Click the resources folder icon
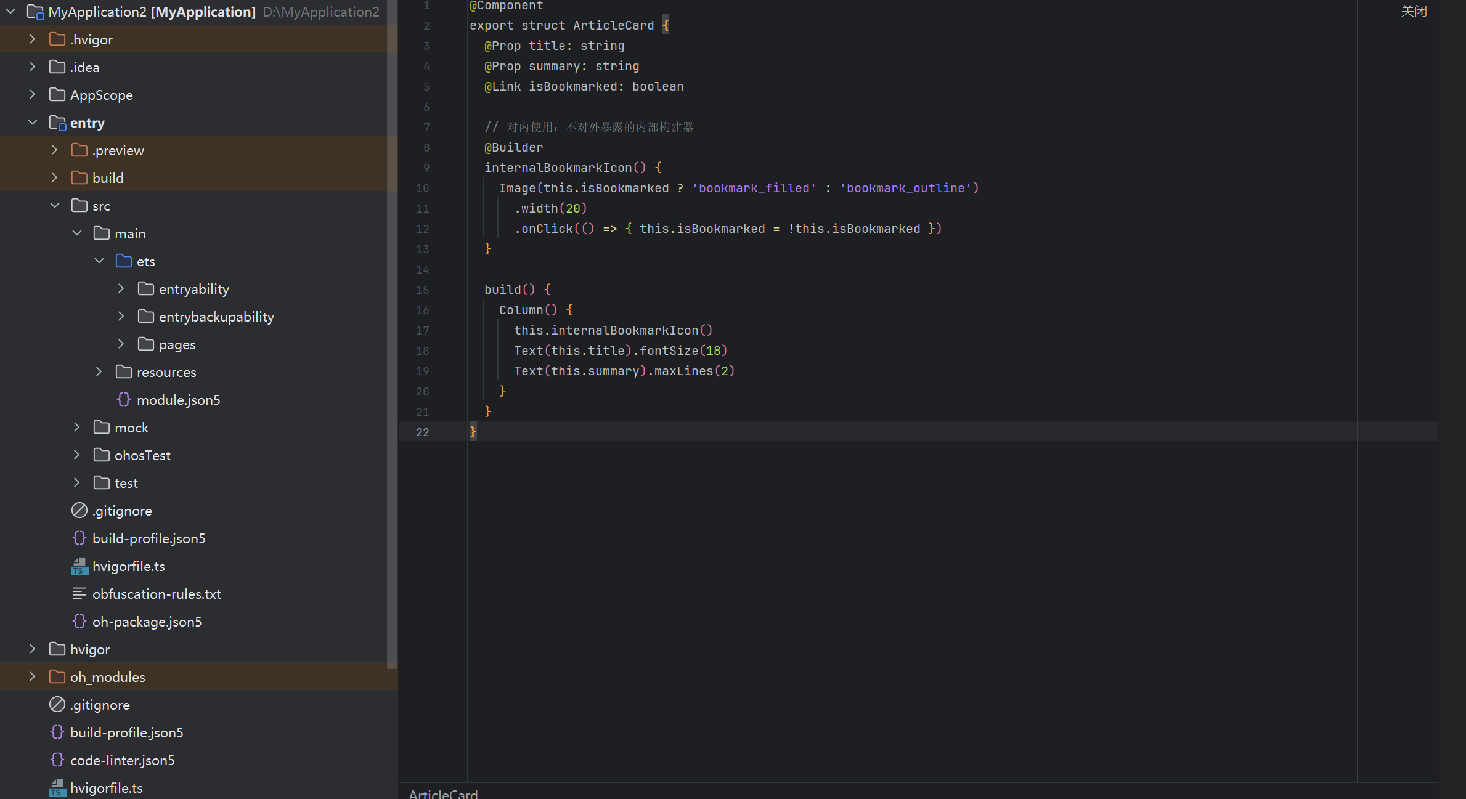 coord(124,372)
